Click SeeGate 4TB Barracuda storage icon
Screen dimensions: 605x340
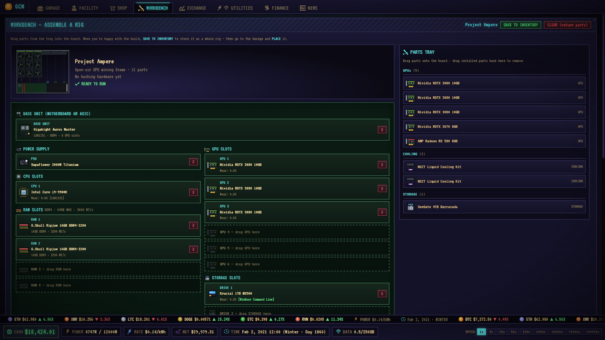click(410, 207)
